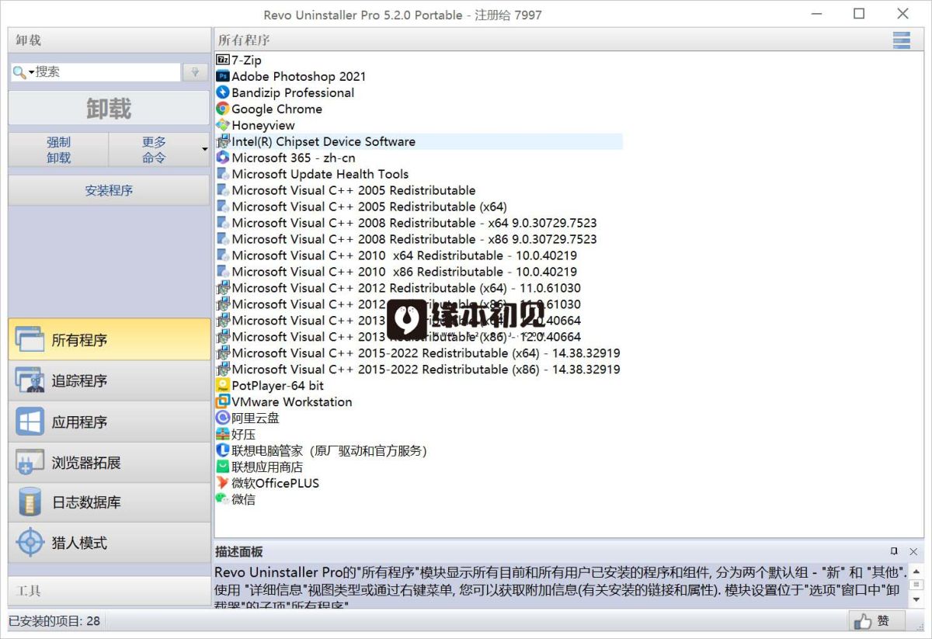Select Microsoft Visual C++ 2005 Redistributable (x64)
932x639 pixels.
(361, 207)
